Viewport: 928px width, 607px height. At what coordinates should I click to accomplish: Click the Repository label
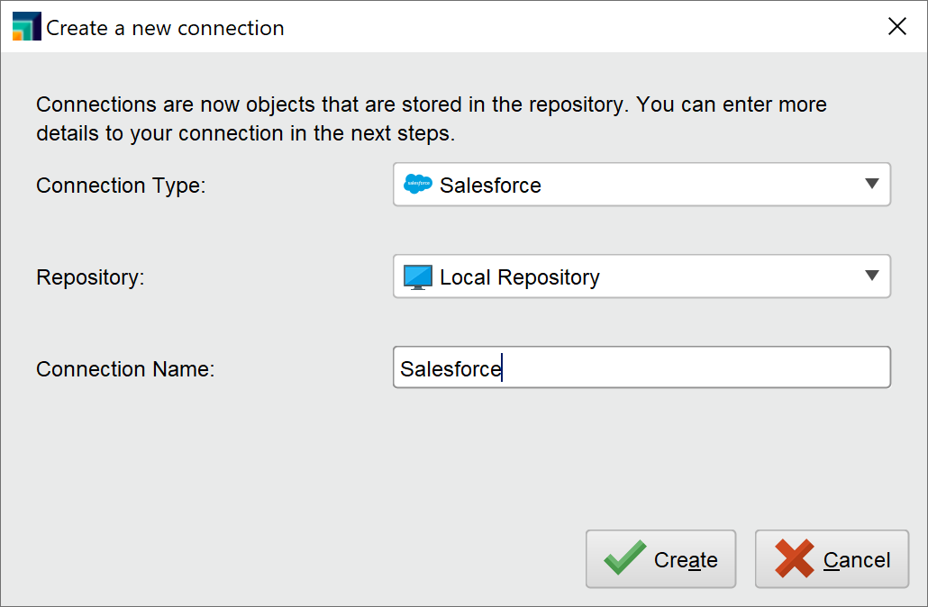click(90, 277)
